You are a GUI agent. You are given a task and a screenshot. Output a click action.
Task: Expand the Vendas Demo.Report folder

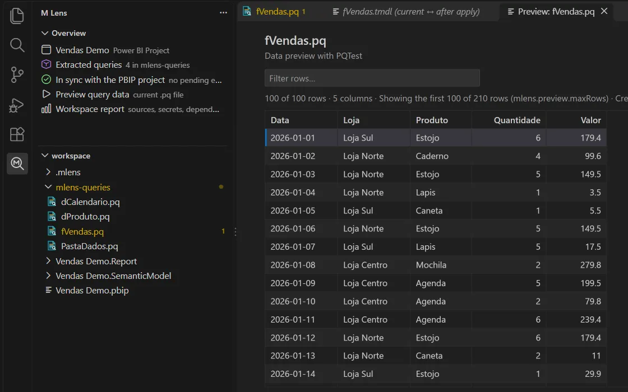[x=48, y=261]
